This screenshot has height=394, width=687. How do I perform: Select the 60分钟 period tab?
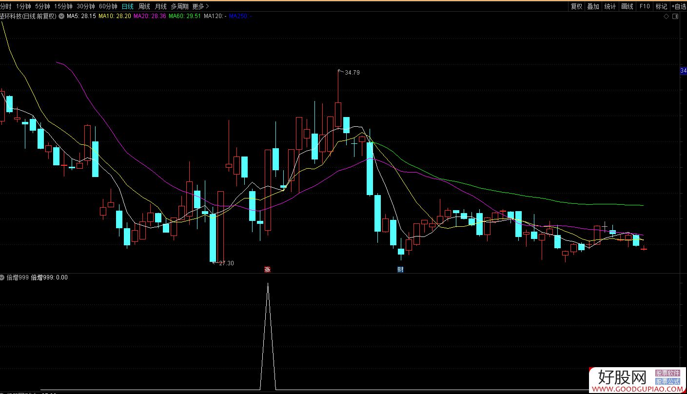108,6
